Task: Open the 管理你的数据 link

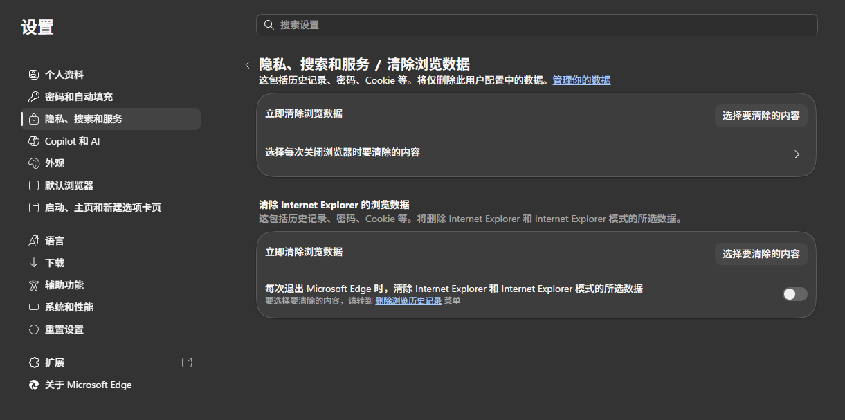Action: [581, 80]
